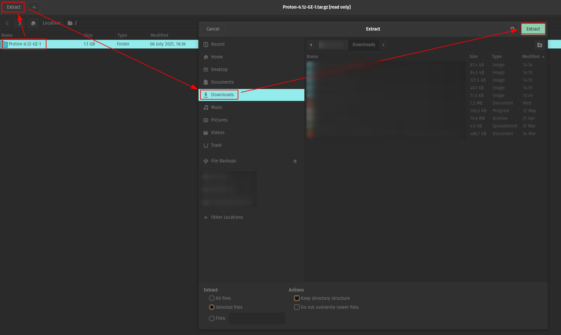The image size is (561, 335).
Task: Open Videos in the dialog sidebar
Action: [251, 132]
